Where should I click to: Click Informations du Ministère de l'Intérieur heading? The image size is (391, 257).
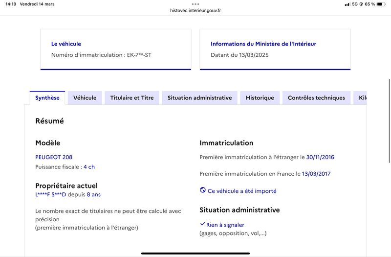click(263, 44)
